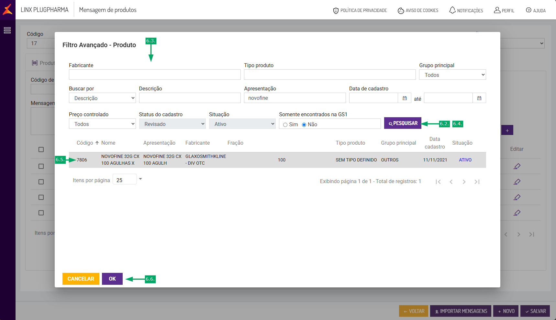Open Preço controlado dropdown
Screen dimensions: 556x320
tap(102, 124)
